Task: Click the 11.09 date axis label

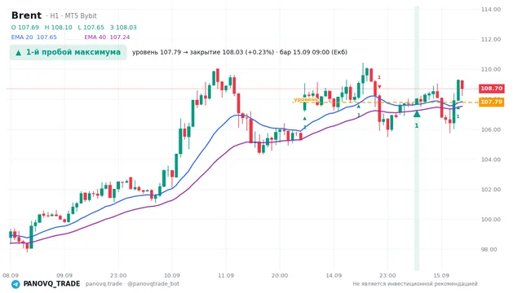Action: pyautogui.click(x=226, y=275)
